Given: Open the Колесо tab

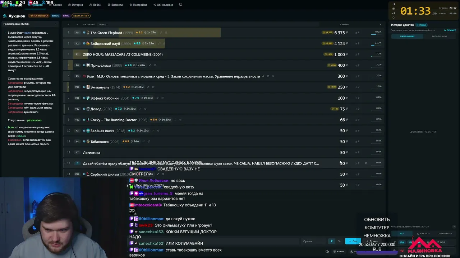Looking at the screenshot, I should [55, 5].
